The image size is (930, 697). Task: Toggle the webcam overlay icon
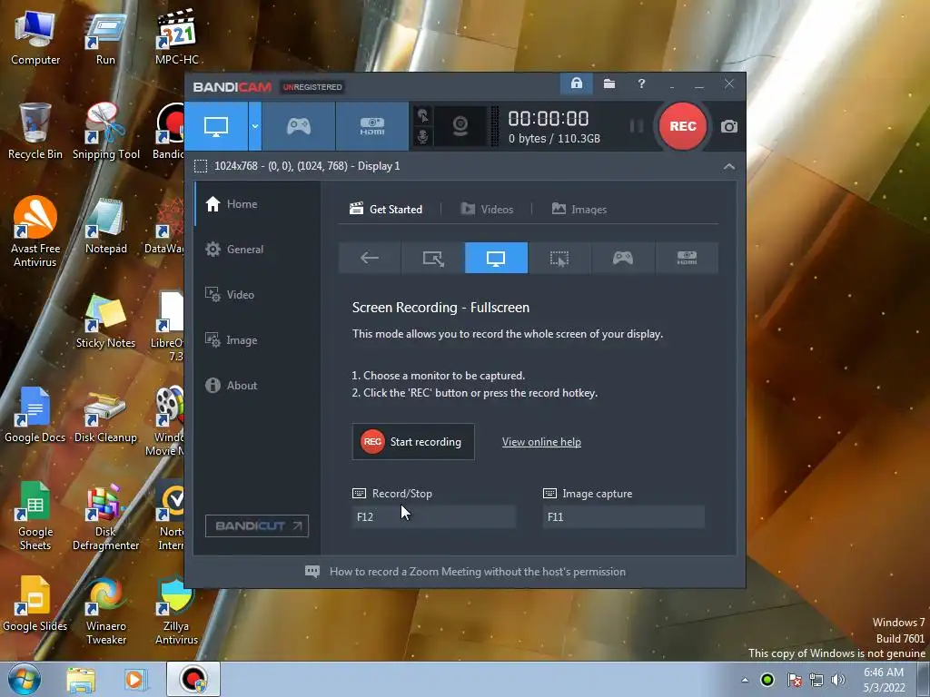(460, 126)
